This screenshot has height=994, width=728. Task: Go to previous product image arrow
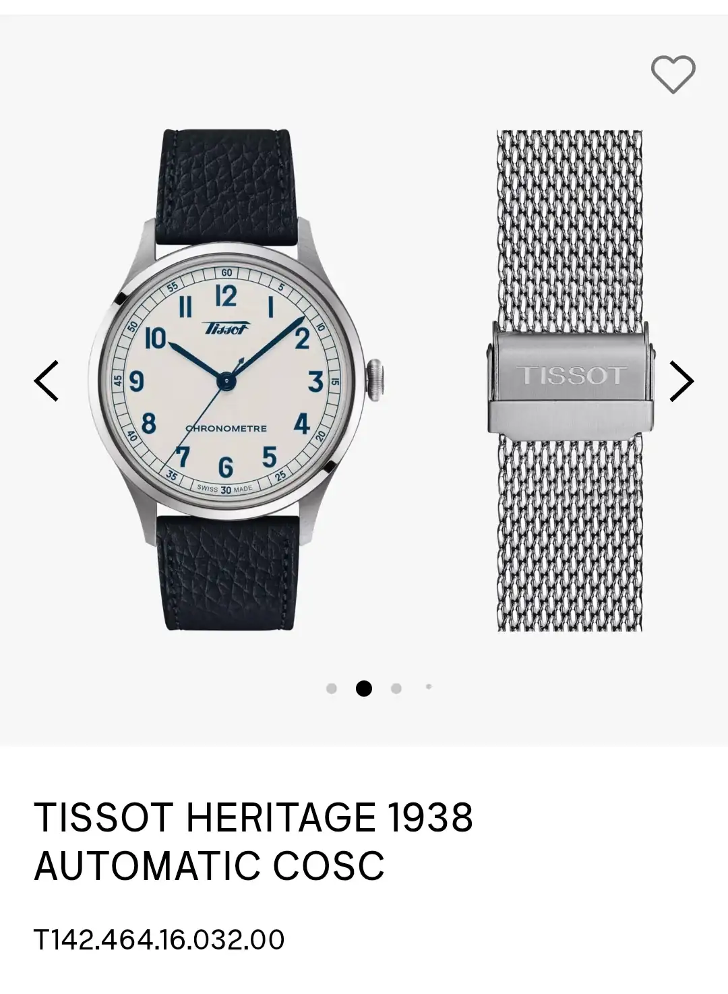47,381
